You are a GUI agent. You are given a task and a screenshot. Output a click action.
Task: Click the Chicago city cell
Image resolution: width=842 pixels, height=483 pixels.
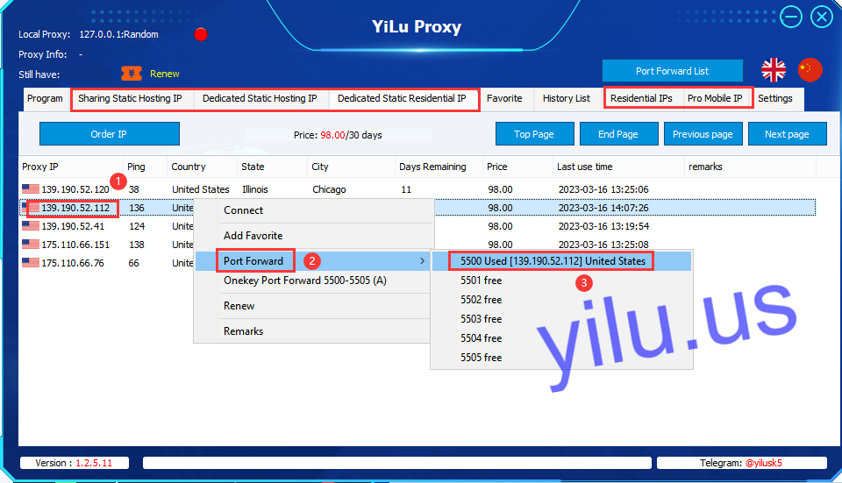329,189
